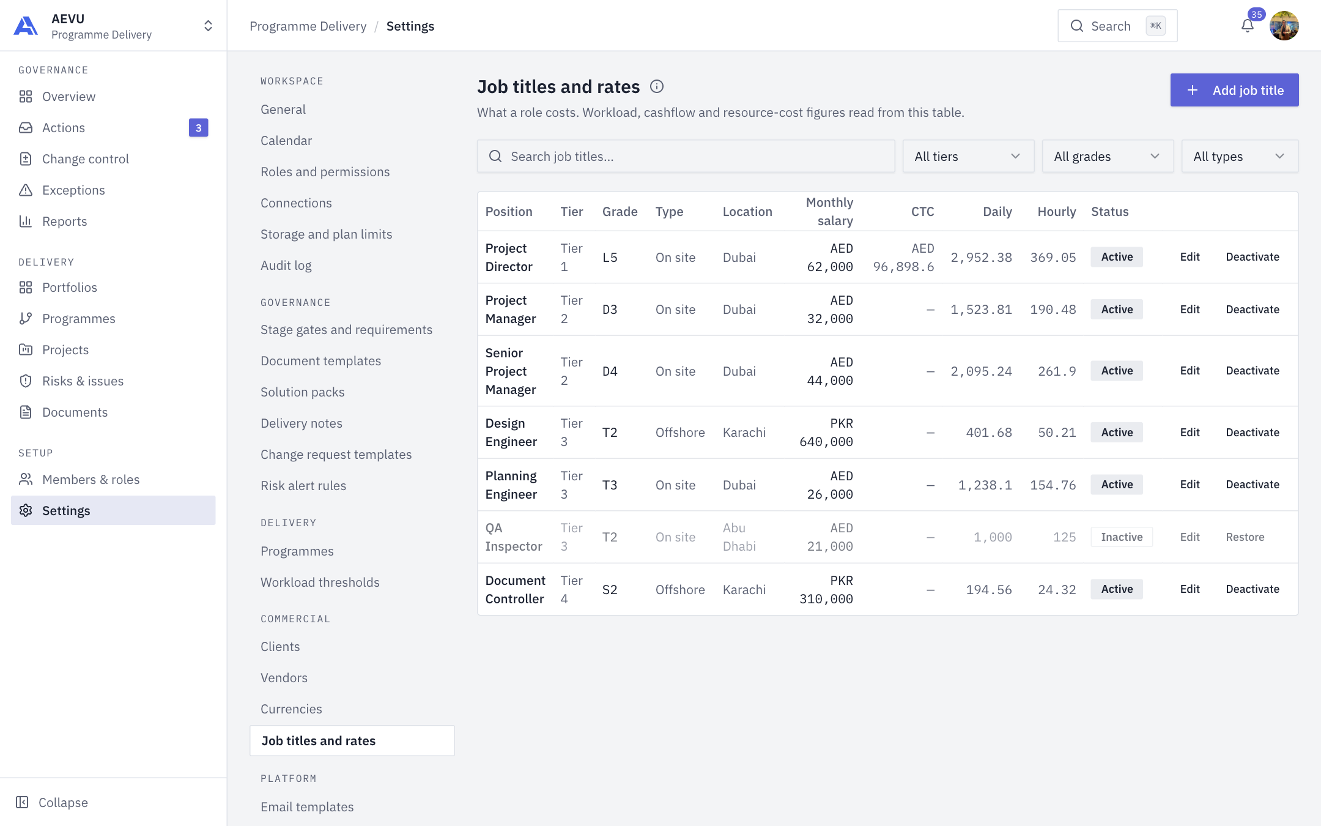Click the Projects folder icon

click(26, 350)
